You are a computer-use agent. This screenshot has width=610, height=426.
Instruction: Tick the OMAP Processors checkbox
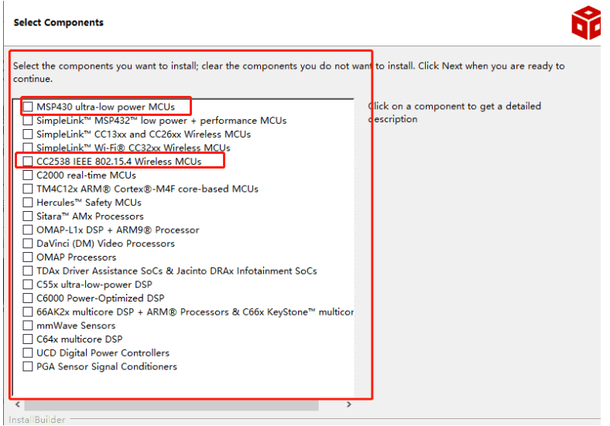[x=28, y=257]
